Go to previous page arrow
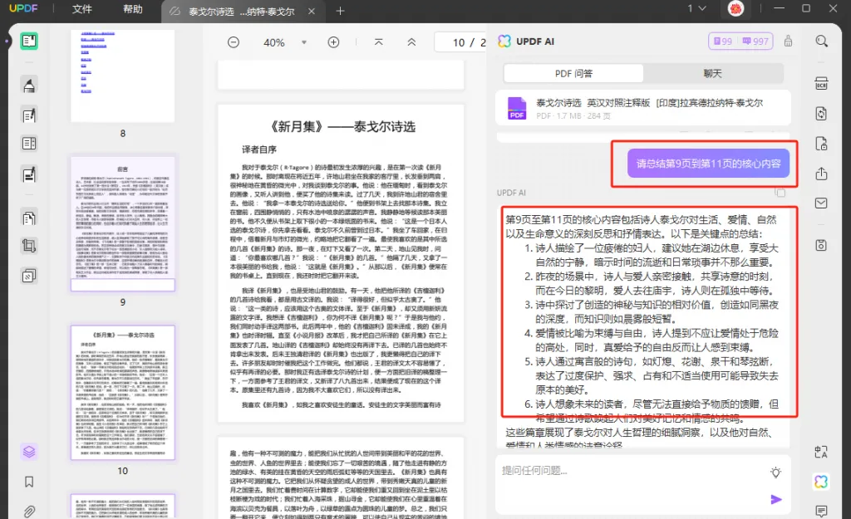851x519 pixels. pyautogui.click(x=411, y=42)
